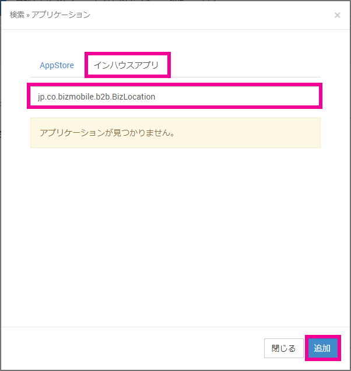Click the 検索 » アプリケーション dialog title

pyautogui.click(x=50, y=15)
